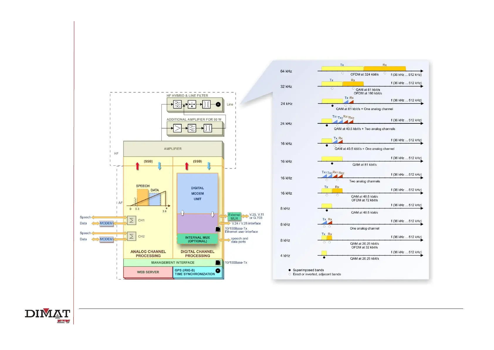Click the red up arrow under digital (SSB)
494x350 pixels.
pyautogui.click(x=187, y=166)
